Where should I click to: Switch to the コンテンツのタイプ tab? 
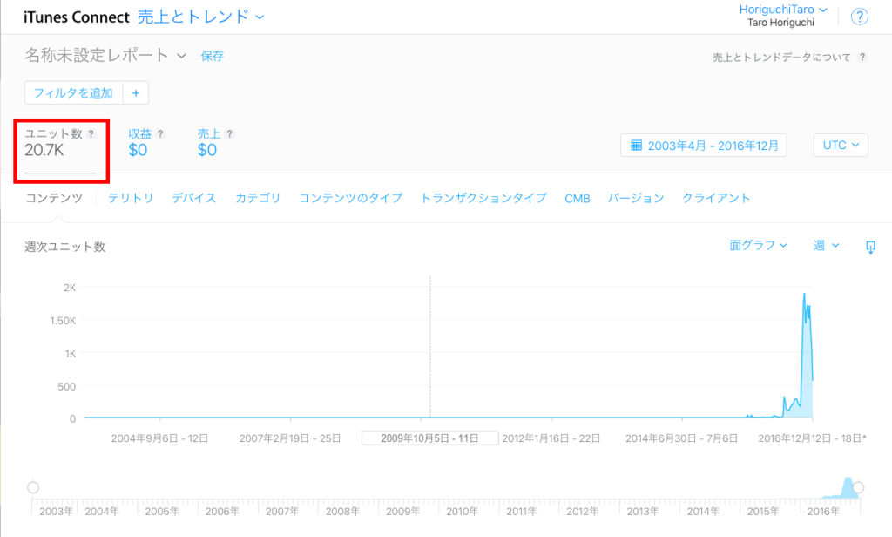(x=350, y=198)
